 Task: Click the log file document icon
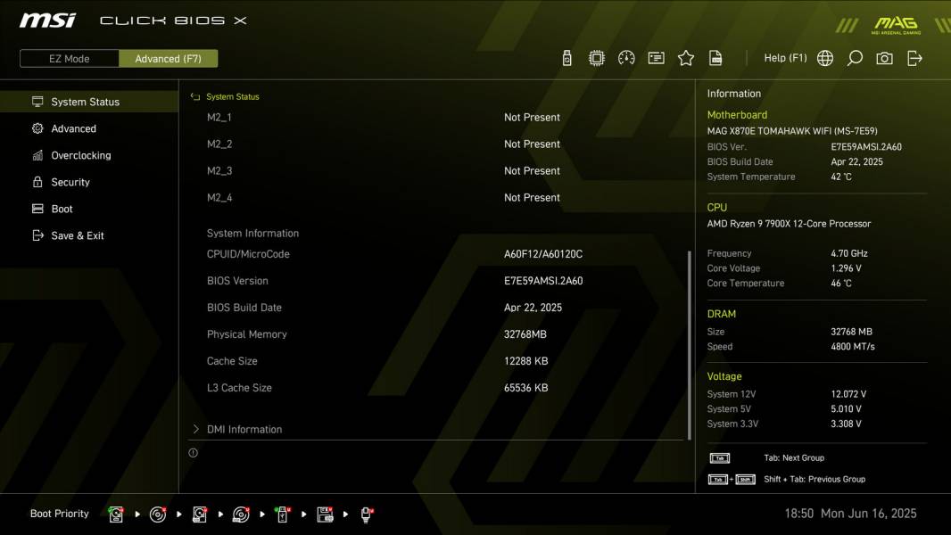(x=715, y=58)
